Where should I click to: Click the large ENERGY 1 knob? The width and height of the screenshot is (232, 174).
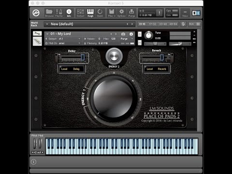click(x=113, y=98)
